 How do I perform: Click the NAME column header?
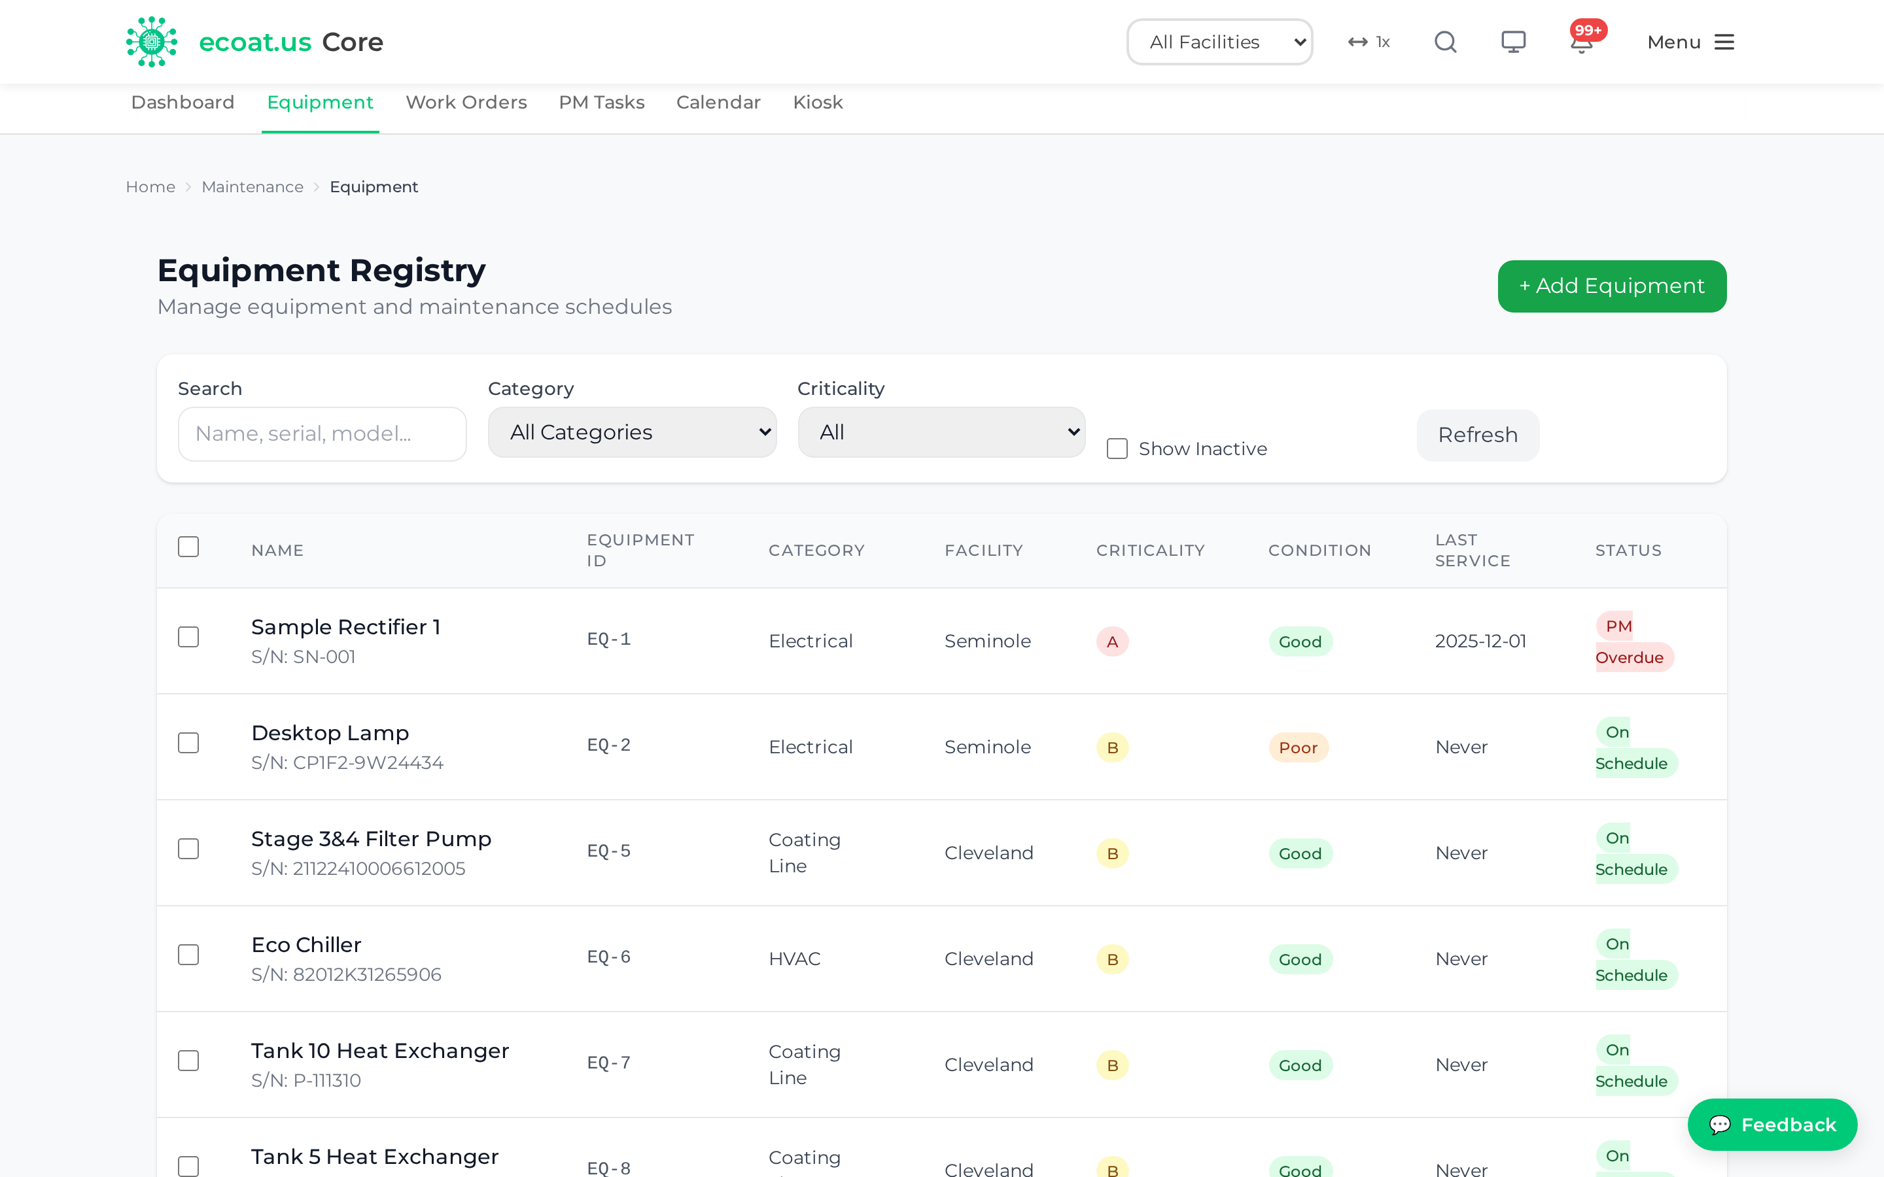[277, 551]
